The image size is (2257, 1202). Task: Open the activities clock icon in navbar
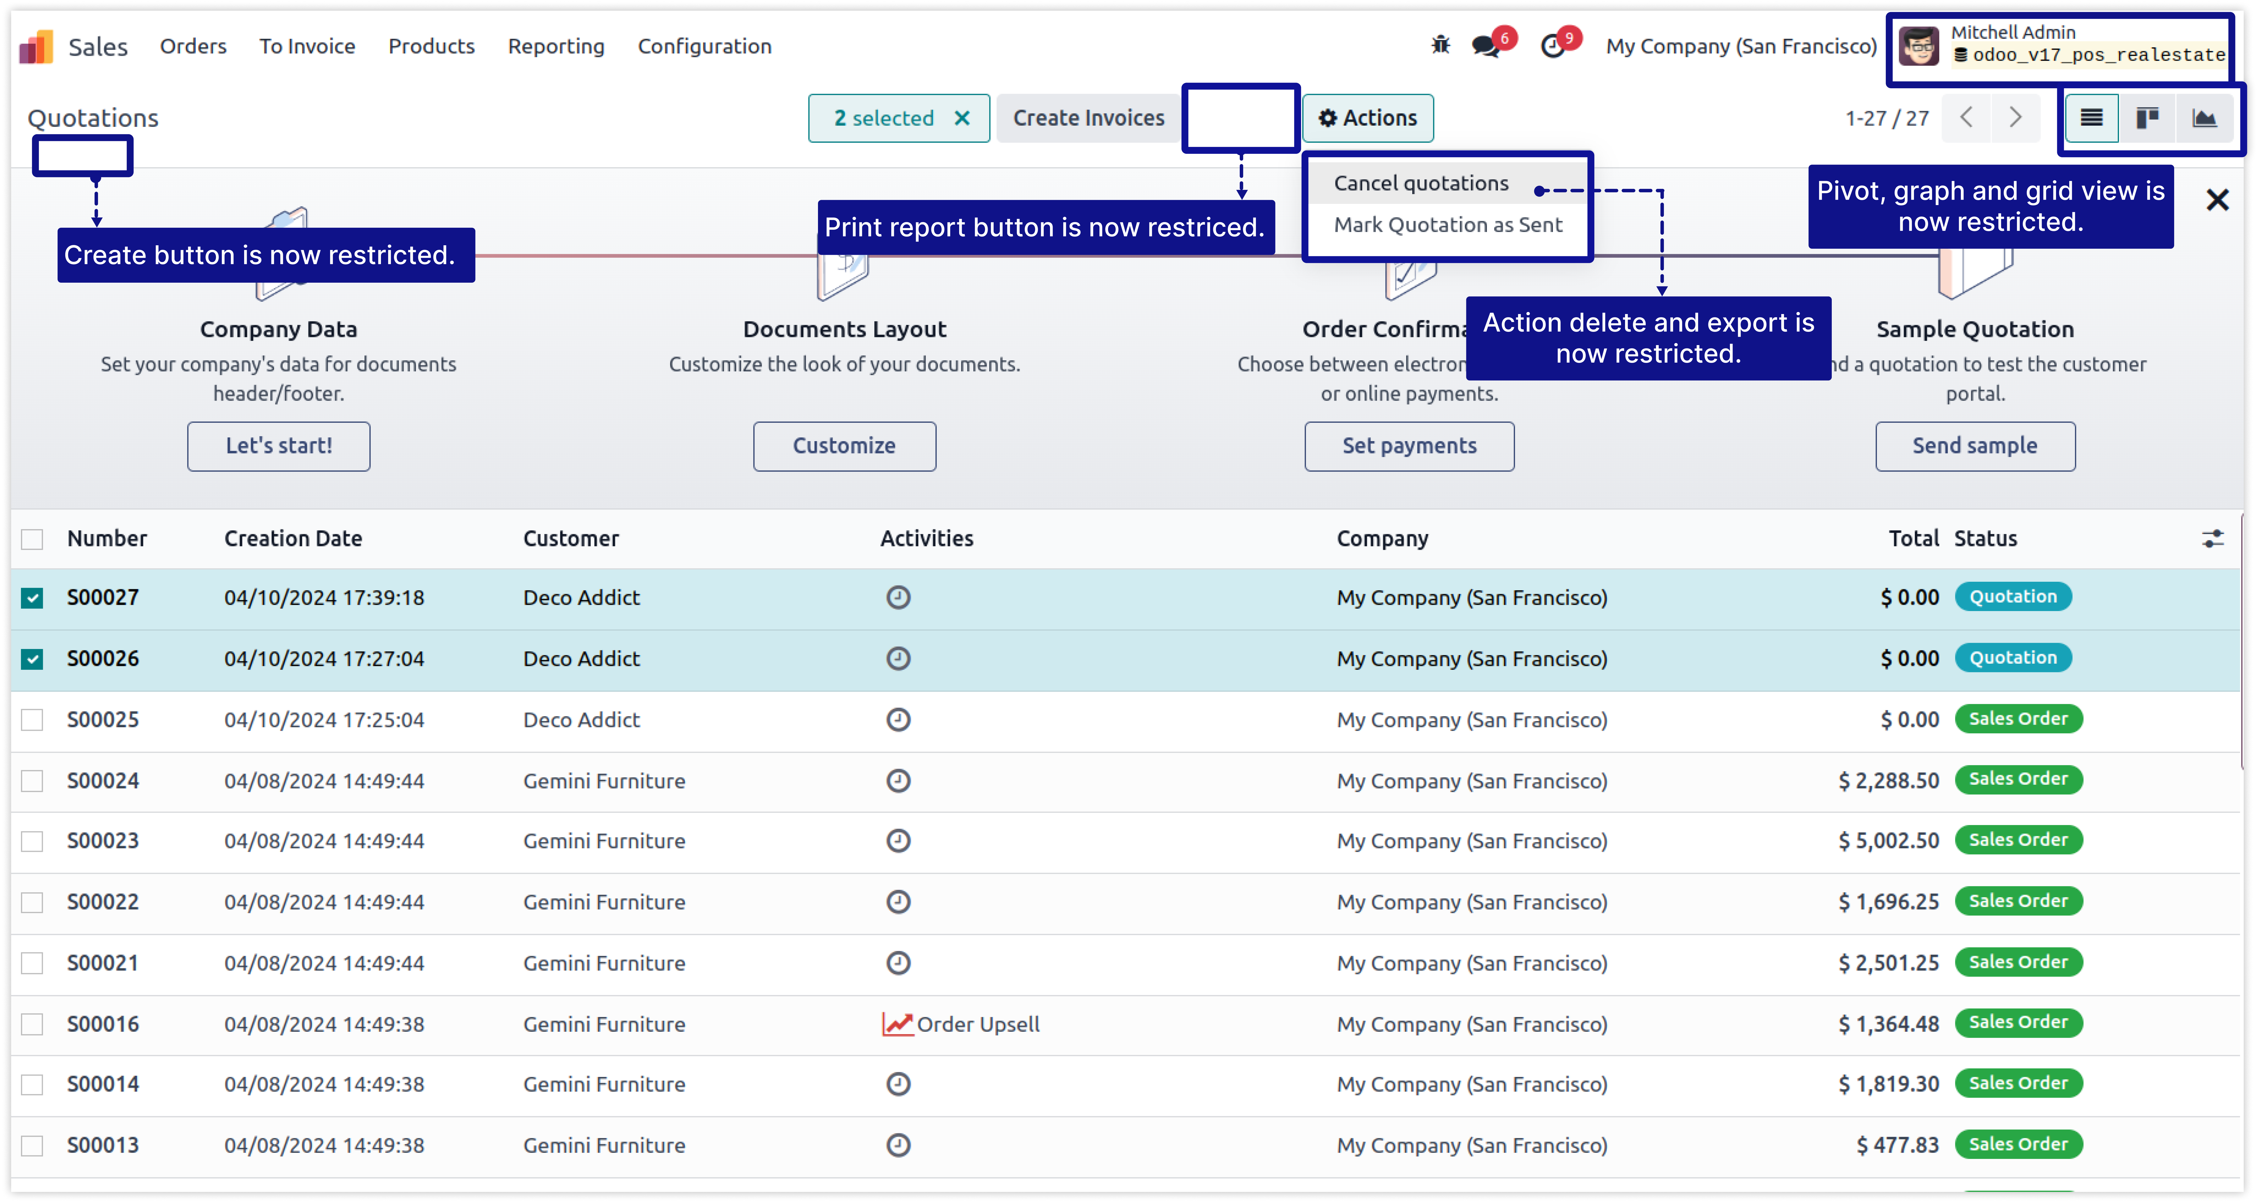(x=1553, y=45)
